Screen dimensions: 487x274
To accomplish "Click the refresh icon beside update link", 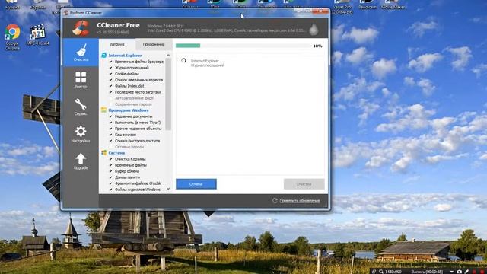I will (275, 201).
